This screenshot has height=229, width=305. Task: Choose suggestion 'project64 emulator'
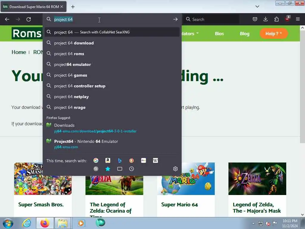click(x=112, y=64)
